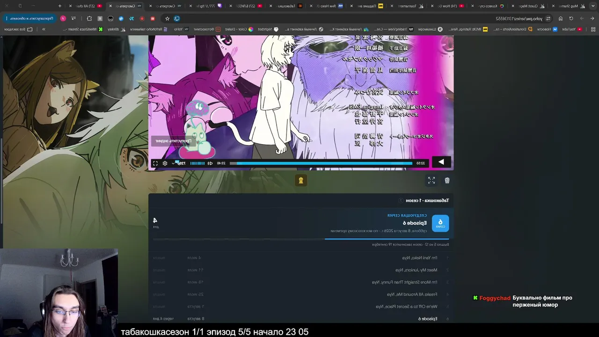599x337 pixels.
Task: Seek on the video progress bar
Action: [x=321, y=163]
